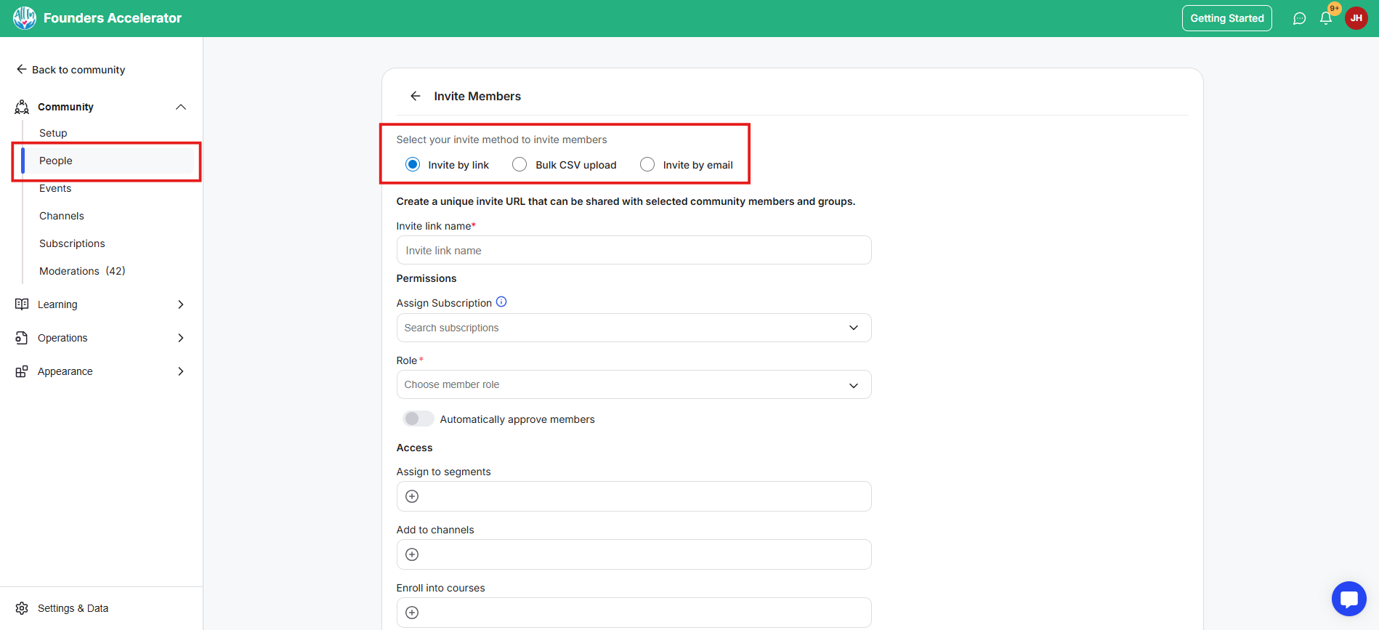Select Bulk CSV upload radio option
The image size is (1379, 630).
click(x=519, y=165)
